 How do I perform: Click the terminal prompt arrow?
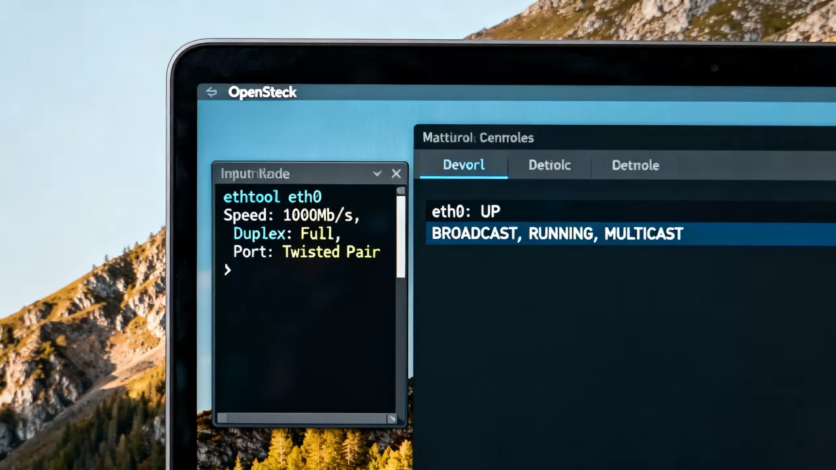coord(227,270)
